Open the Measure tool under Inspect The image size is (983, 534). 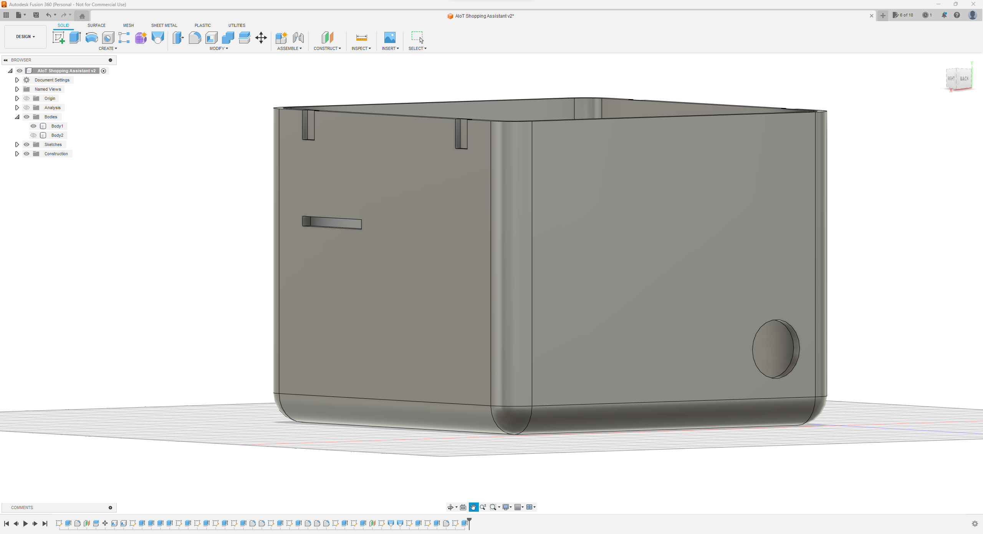click(361, 38)
